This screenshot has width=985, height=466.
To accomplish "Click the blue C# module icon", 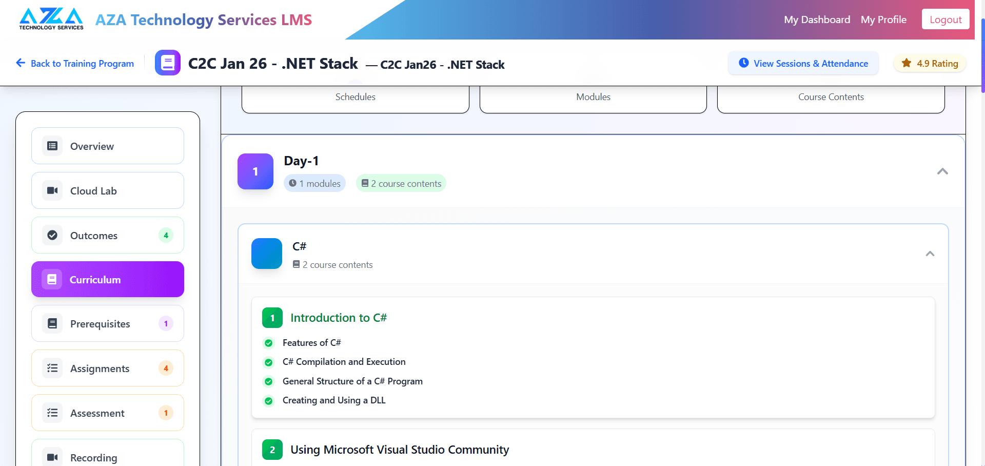I will 267,254.
